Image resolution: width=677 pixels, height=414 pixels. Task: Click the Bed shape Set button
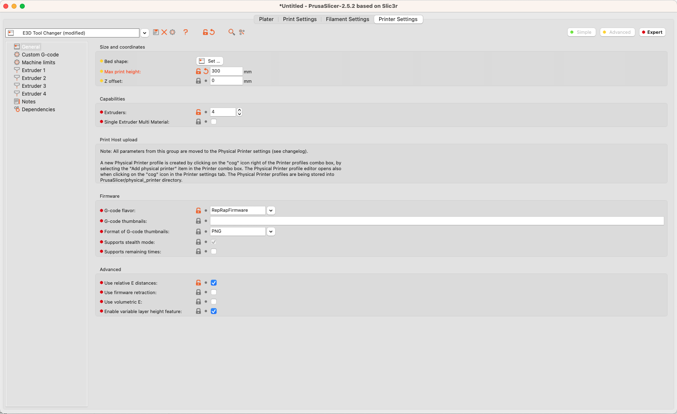[x=210, y=61]
